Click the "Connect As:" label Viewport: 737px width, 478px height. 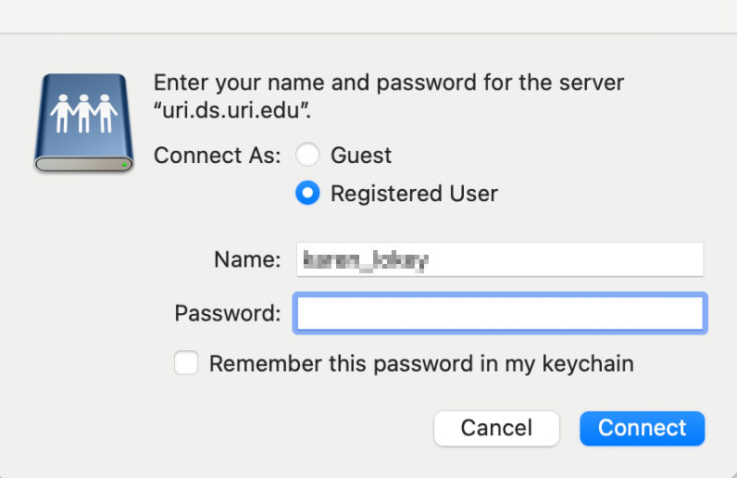tap(218, 156)
